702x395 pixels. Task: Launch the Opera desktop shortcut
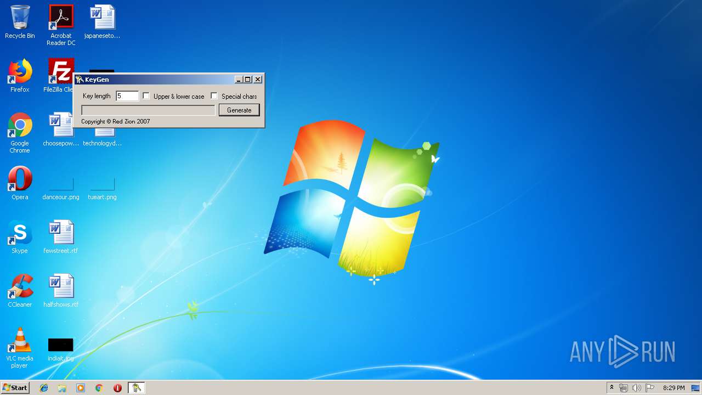click(20, 183)
